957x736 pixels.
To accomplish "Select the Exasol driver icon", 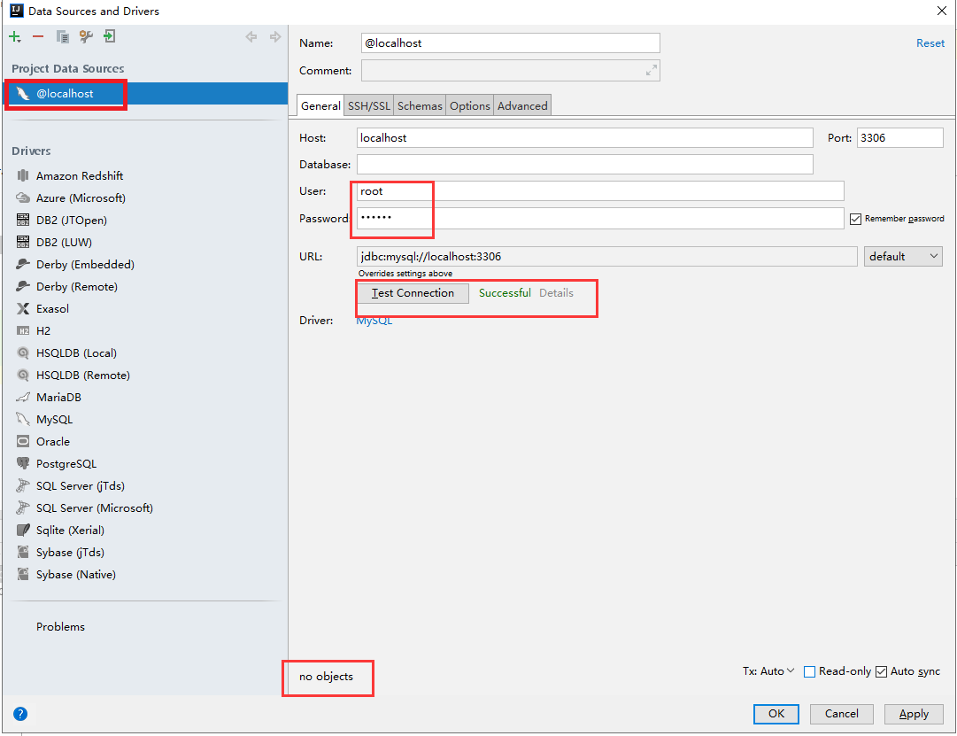I will tap(23, 308).
